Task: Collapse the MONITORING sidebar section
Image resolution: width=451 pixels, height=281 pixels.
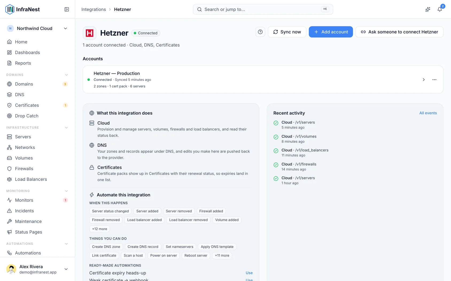Action: 67,191
